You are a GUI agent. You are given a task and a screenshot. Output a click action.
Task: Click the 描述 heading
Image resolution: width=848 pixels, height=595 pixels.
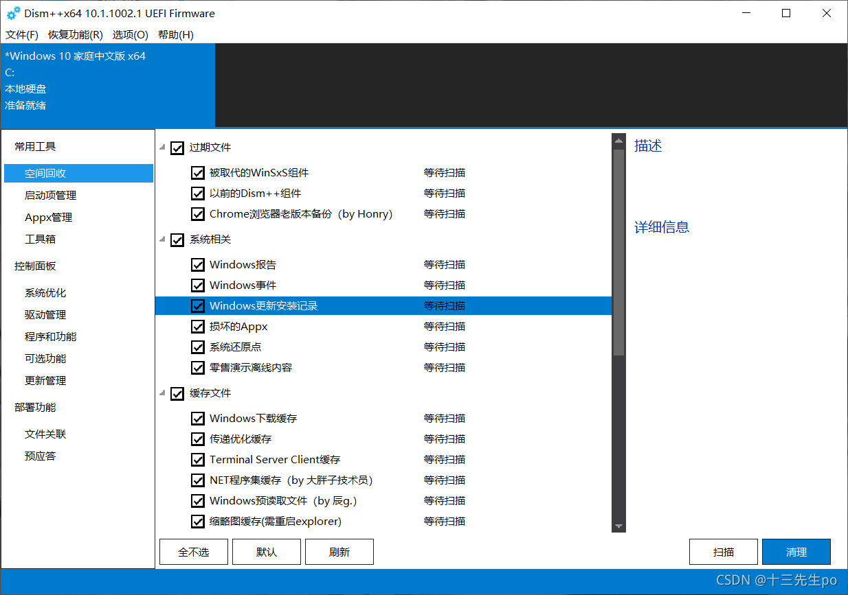coord(648,146)
